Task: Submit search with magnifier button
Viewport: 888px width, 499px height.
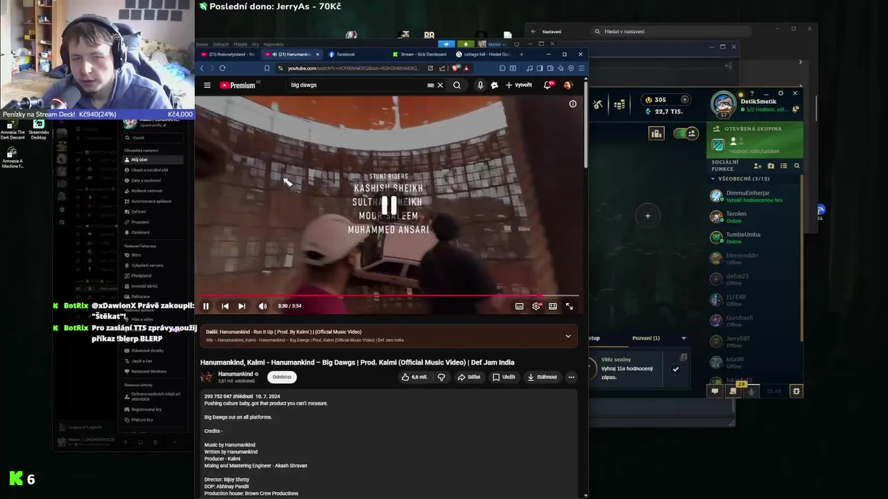Action: (x=456, y=85)
